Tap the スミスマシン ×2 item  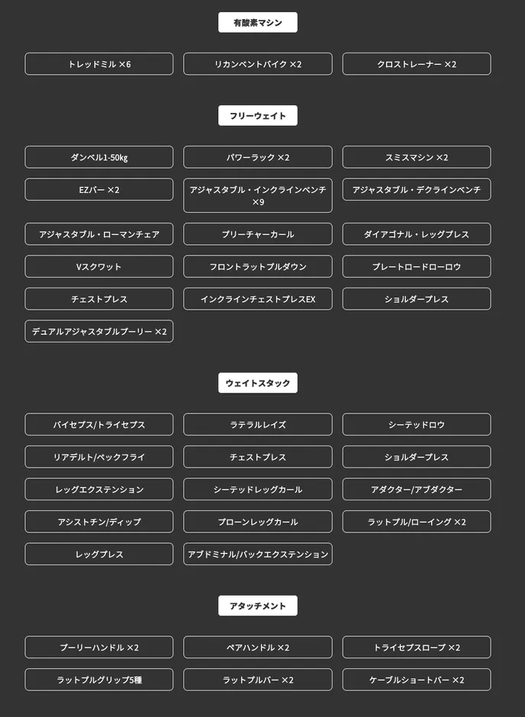pos(417,157)
